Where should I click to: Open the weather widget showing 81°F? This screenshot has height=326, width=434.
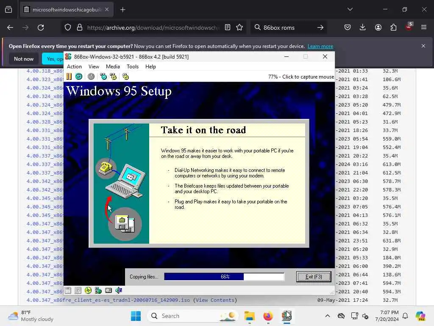[x=31, y=316]
